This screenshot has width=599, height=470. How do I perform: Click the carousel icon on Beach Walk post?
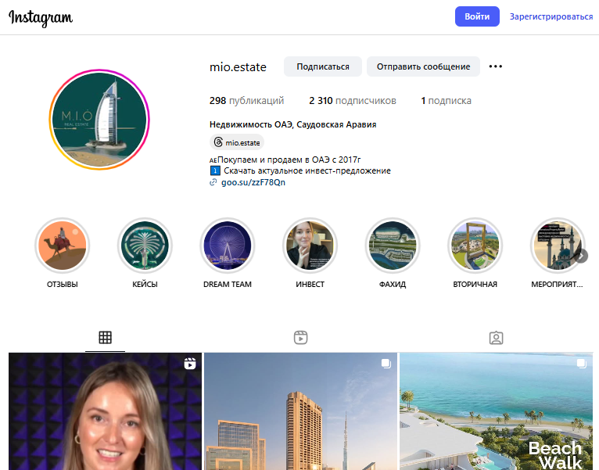tap(582, 364)
